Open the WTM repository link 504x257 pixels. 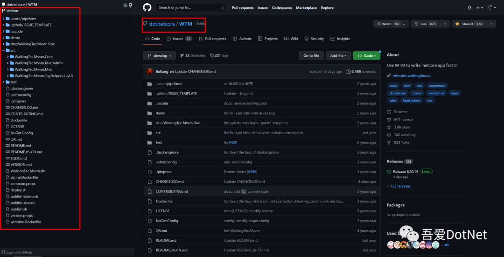click(x=185, y=24)
